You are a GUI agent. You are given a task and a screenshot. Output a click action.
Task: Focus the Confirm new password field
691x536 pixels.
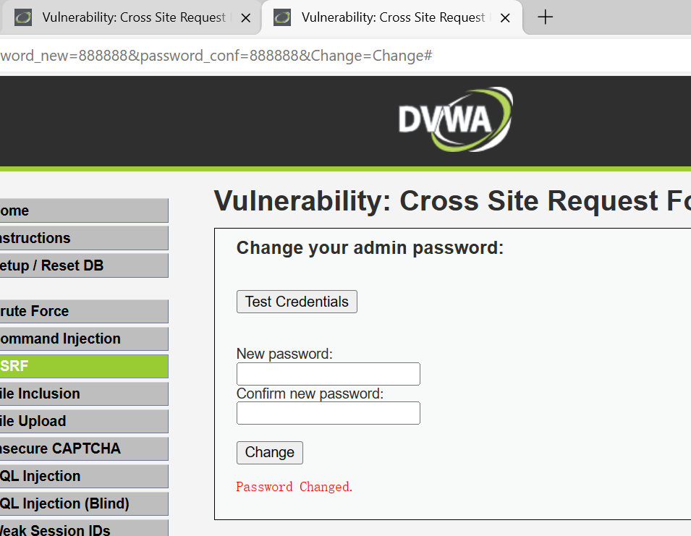coord(328,413)
